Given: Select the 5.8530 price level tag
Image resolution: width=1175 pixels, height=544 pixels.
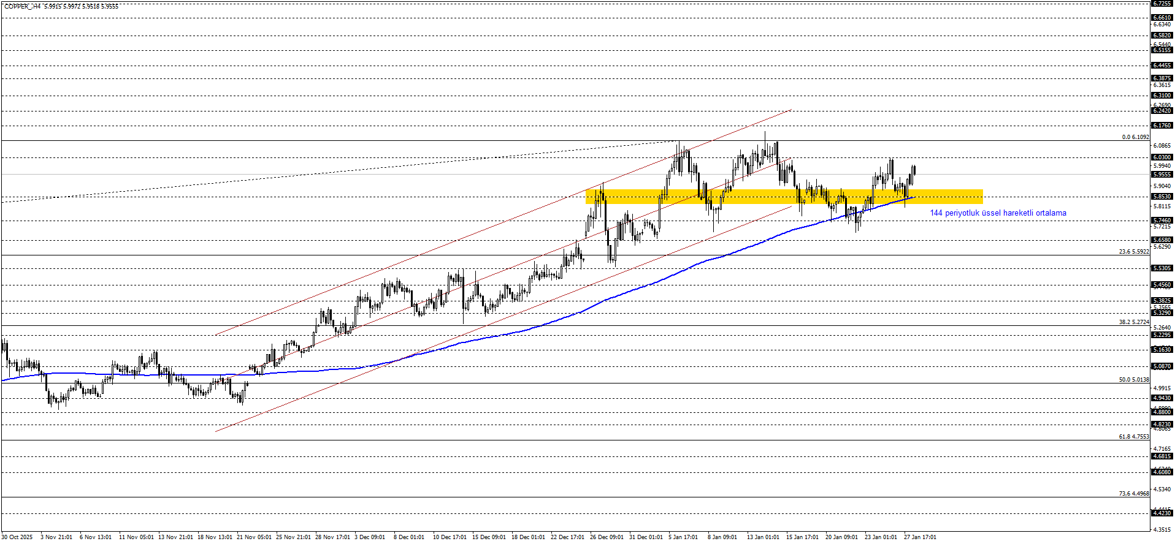Looking at the screenshot, I should point(1162,197).
